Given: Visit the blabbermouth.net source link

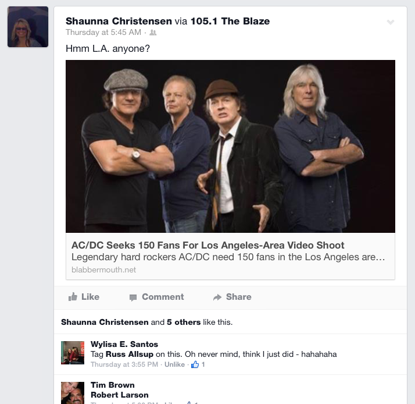Looking at the screenshot, I should 103,270.
